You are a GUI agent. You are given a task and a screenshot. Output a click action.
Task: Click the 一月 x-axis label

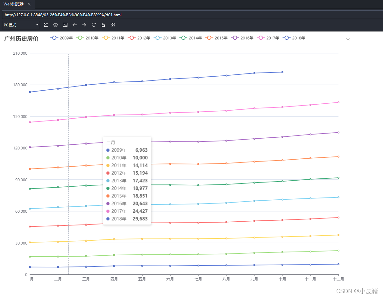pyautogui.click(x=30, y=279)
